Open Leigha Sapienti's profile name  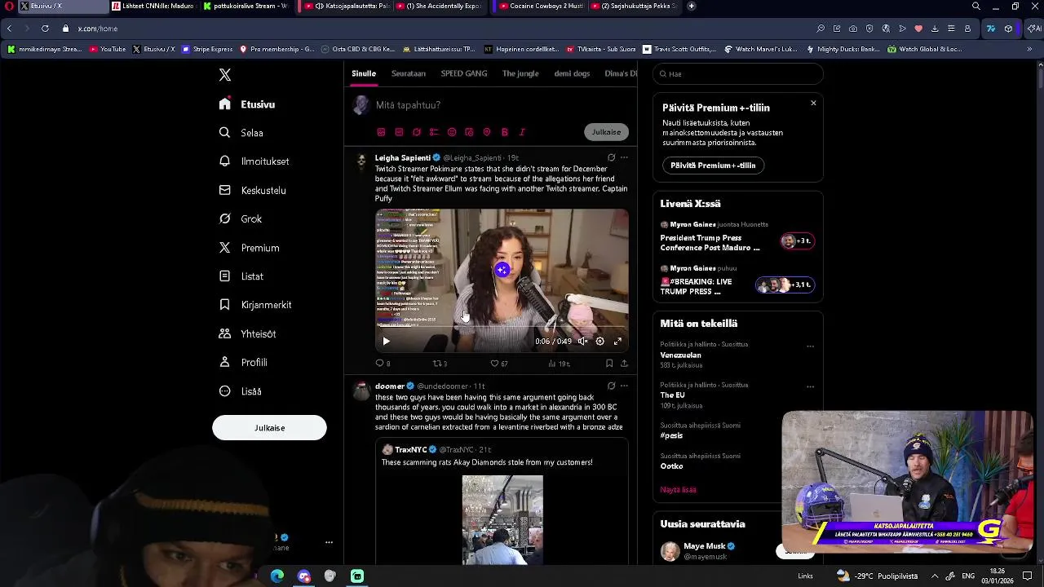coord(403,158)
